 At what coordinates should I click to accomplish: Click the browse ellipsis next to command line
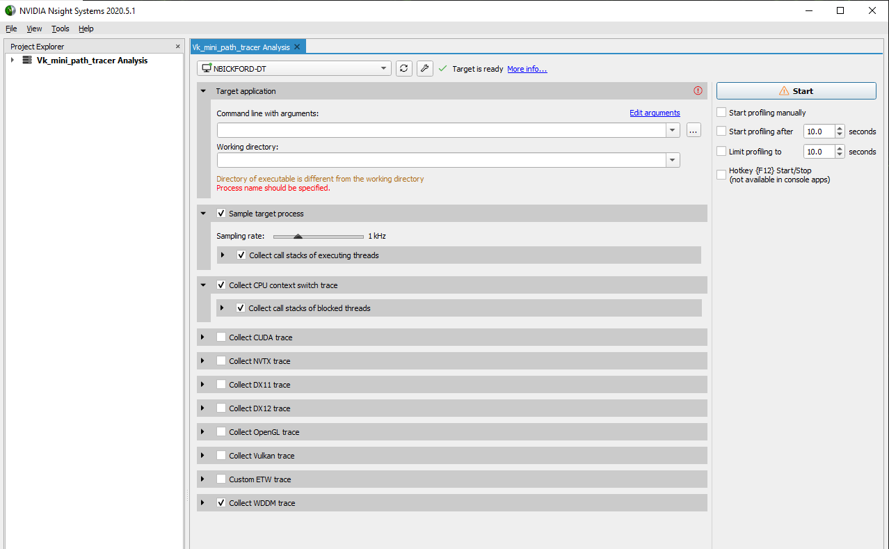pos(693,129)
